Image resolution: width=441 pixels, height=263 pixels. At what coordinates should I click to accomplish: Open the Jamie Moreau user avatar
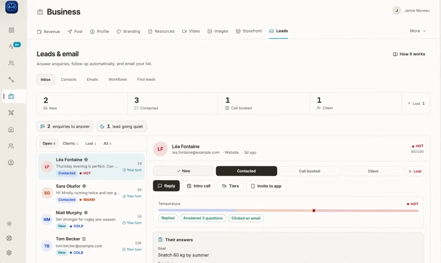(x=397, y=11)
